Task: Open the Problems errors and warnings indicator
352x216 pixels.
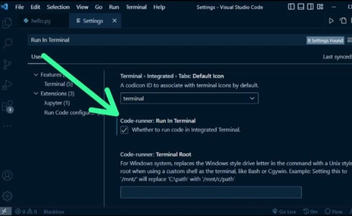Action: [x=26, y=212]
